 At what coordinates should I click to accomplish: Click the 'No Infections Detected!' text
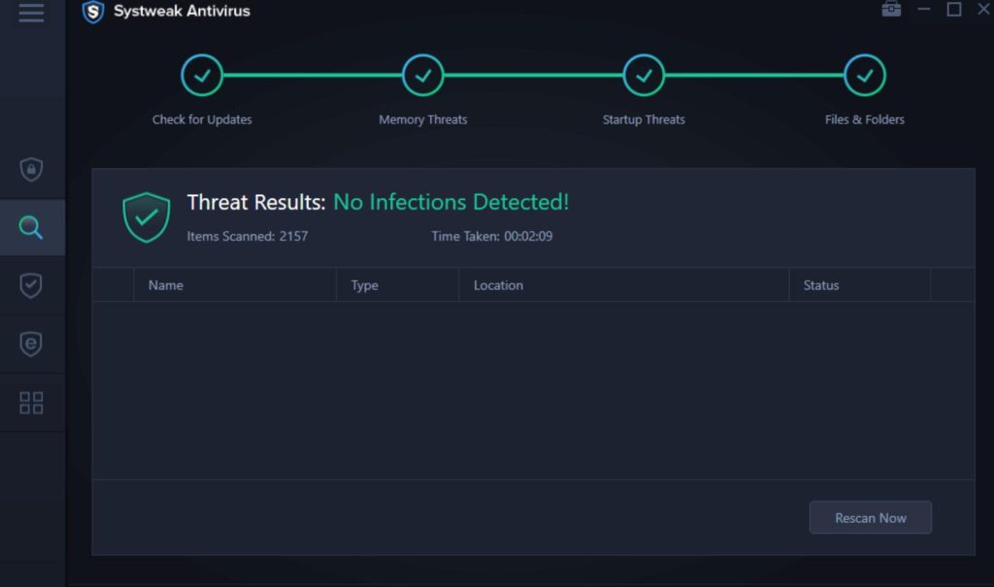tap(450, 202)
